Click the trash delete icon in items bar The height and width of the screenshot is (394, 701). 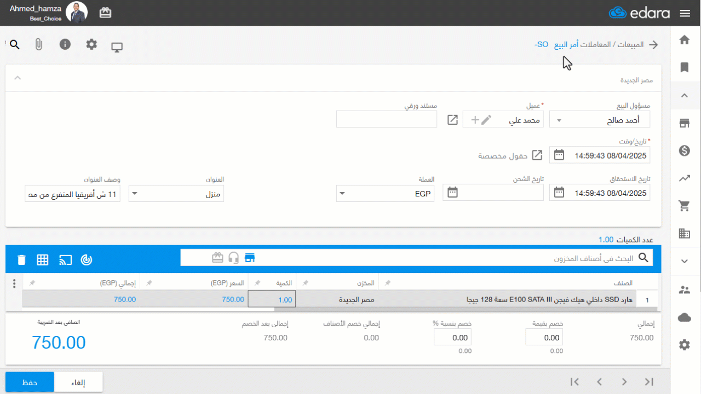pos(21,260)
